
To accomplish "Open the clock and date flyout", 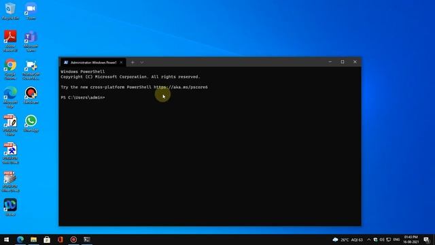I will click(411, 240).
